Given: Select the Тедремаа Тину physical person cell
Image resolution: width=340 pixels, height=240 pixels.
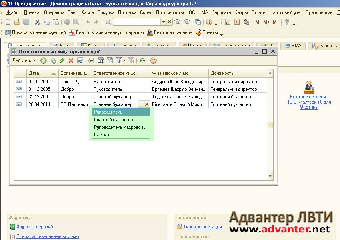Looking at the screenshot, I should pos(179,97).
